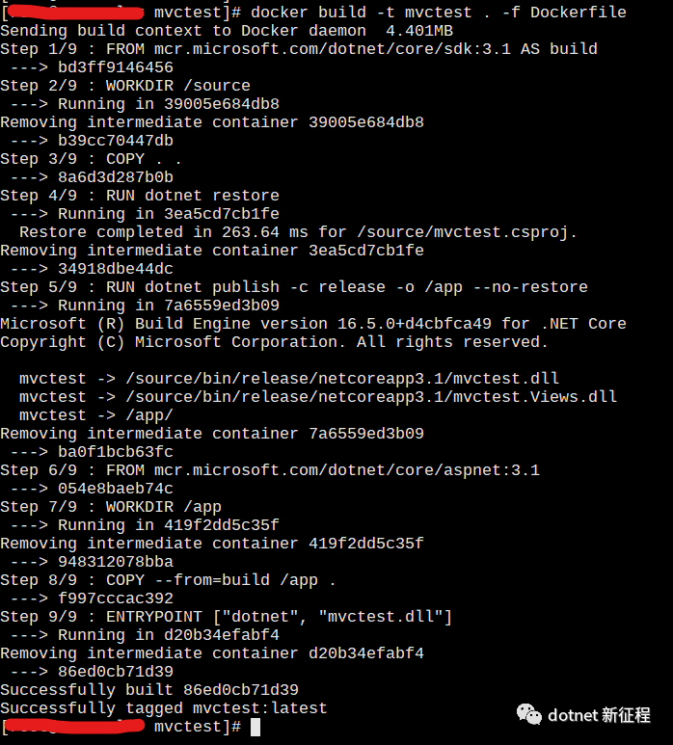Click the WeChat logo watermark icon
The image size is (673, 745).
tap(528, 714)
